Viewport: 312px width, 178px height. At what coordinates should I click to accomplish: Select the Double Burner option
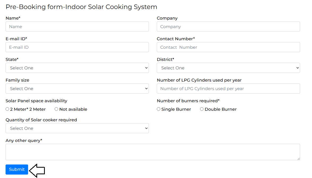(202, 109)
